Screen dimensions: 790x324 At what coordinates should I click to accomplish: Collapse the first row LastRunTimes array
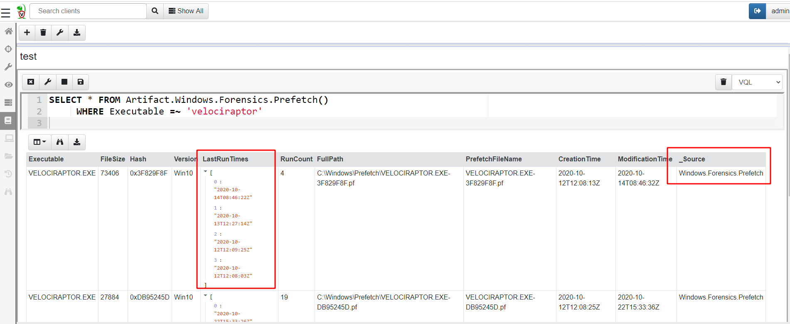(x=205, y=172)
